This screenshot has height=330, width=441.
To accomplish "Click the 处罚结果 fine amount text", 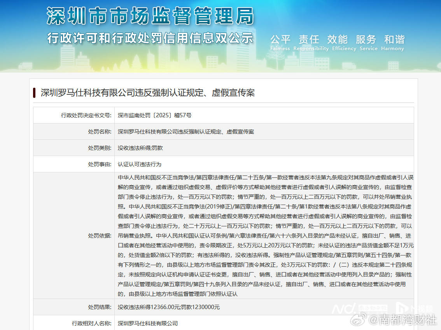I will 169,307.
